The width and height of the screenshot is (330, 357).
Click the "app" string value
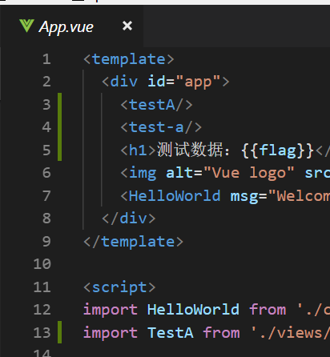coord(198,82)
